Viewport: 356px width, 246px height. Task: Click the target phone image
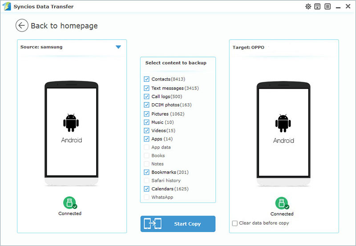283,134
